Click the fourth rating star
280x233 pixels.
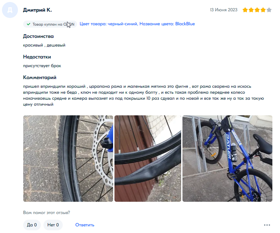(263, 10)
